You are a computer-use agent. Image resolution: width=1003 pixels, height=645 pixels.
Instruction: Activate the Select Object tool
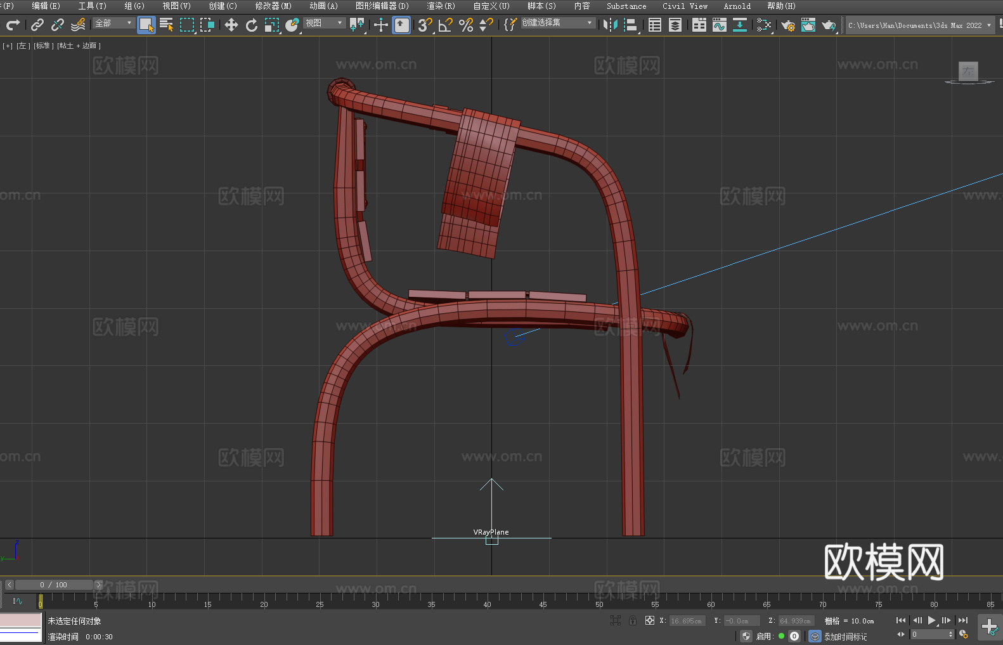[146, 25]
